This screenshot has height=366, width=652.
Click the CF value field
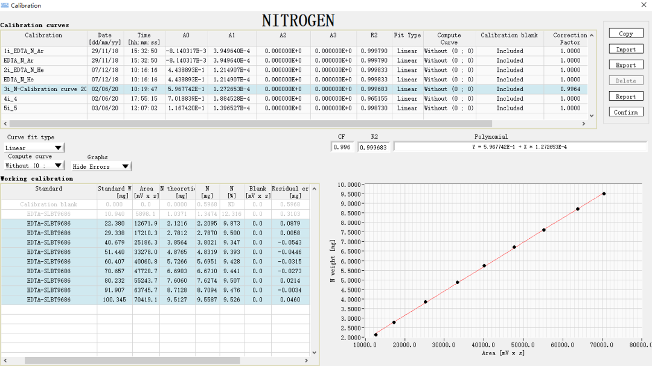pyautogui.click(x=343, y=147)
